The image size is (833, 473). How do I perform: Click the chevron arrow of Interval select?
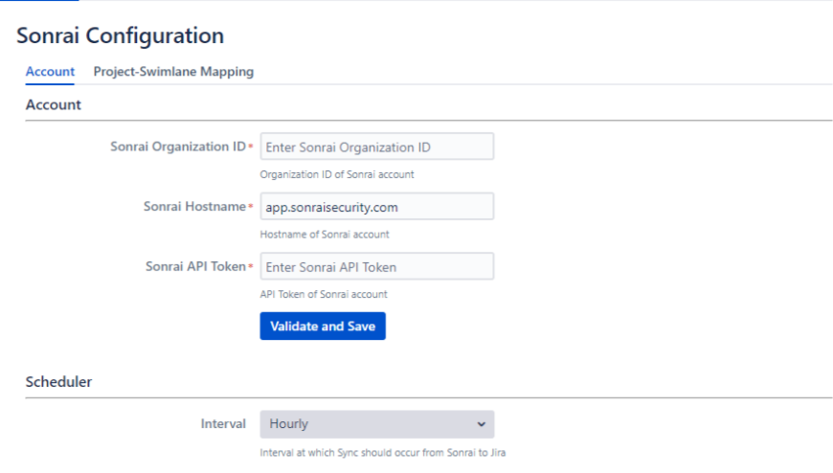tap(481, 424)
